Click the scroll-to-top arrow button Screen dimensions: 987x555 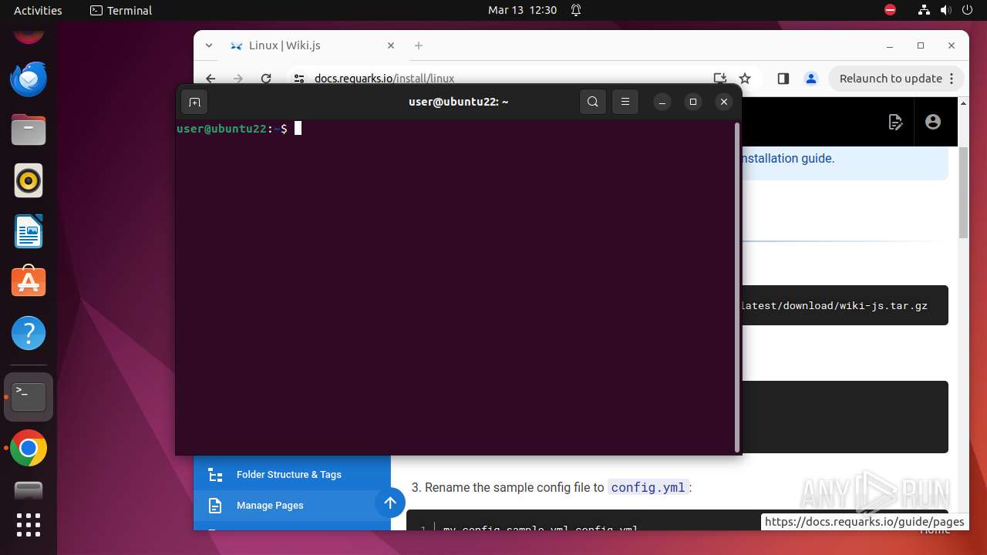click(390, 503)
